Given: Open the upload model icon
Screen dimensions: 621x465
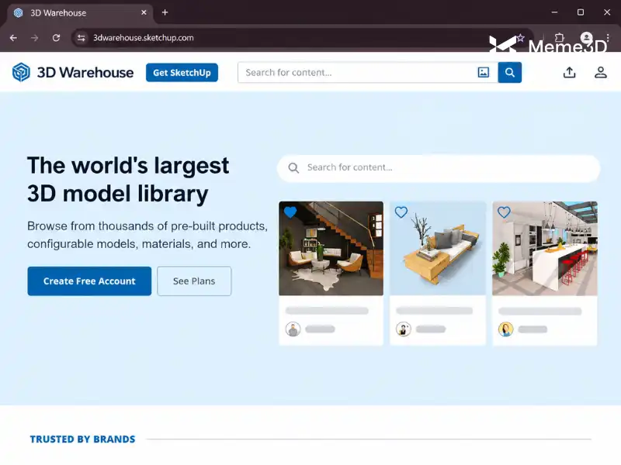Looking at the screenshot, I should (x=569, y=72).
